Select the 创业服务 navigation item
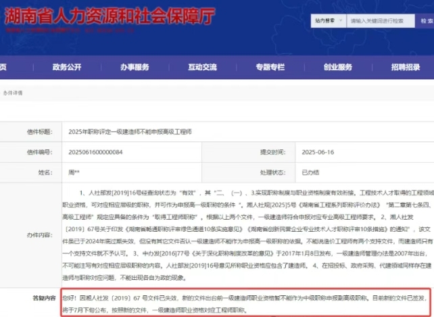This screenshot has height=317, width=434. (337, 67)
